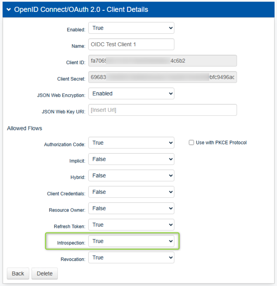The width and height of the screenshot is (277, 286).
Task: Open the Resource Owner dropdown
Action: [x=131, y=208]
